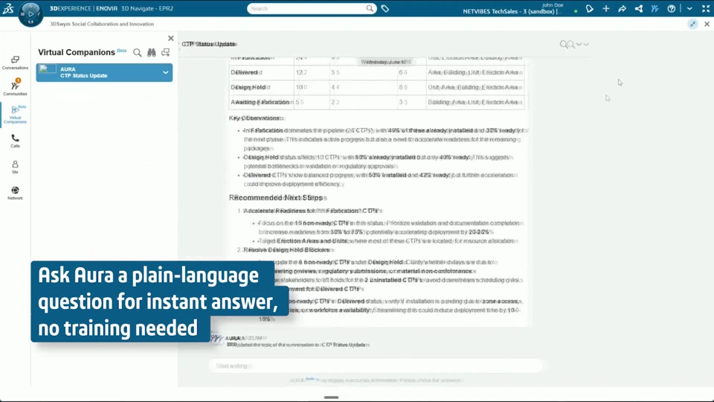Viewport: 714px width, 402px height.
Task: Open notifications bell icon
Action: (589, 9)
